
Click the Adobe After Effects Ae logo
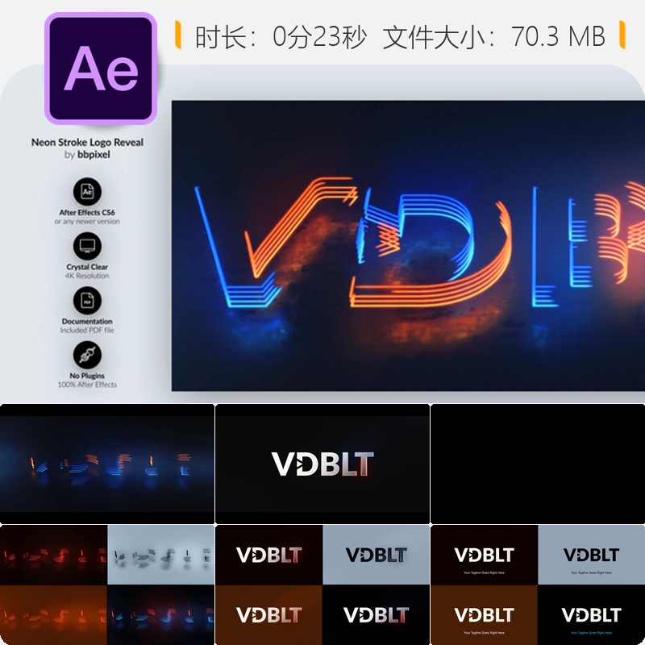coord(101,69)
